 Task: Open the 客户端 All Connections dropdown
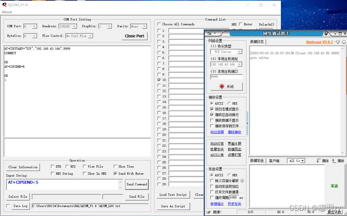[x=302, y=161]
